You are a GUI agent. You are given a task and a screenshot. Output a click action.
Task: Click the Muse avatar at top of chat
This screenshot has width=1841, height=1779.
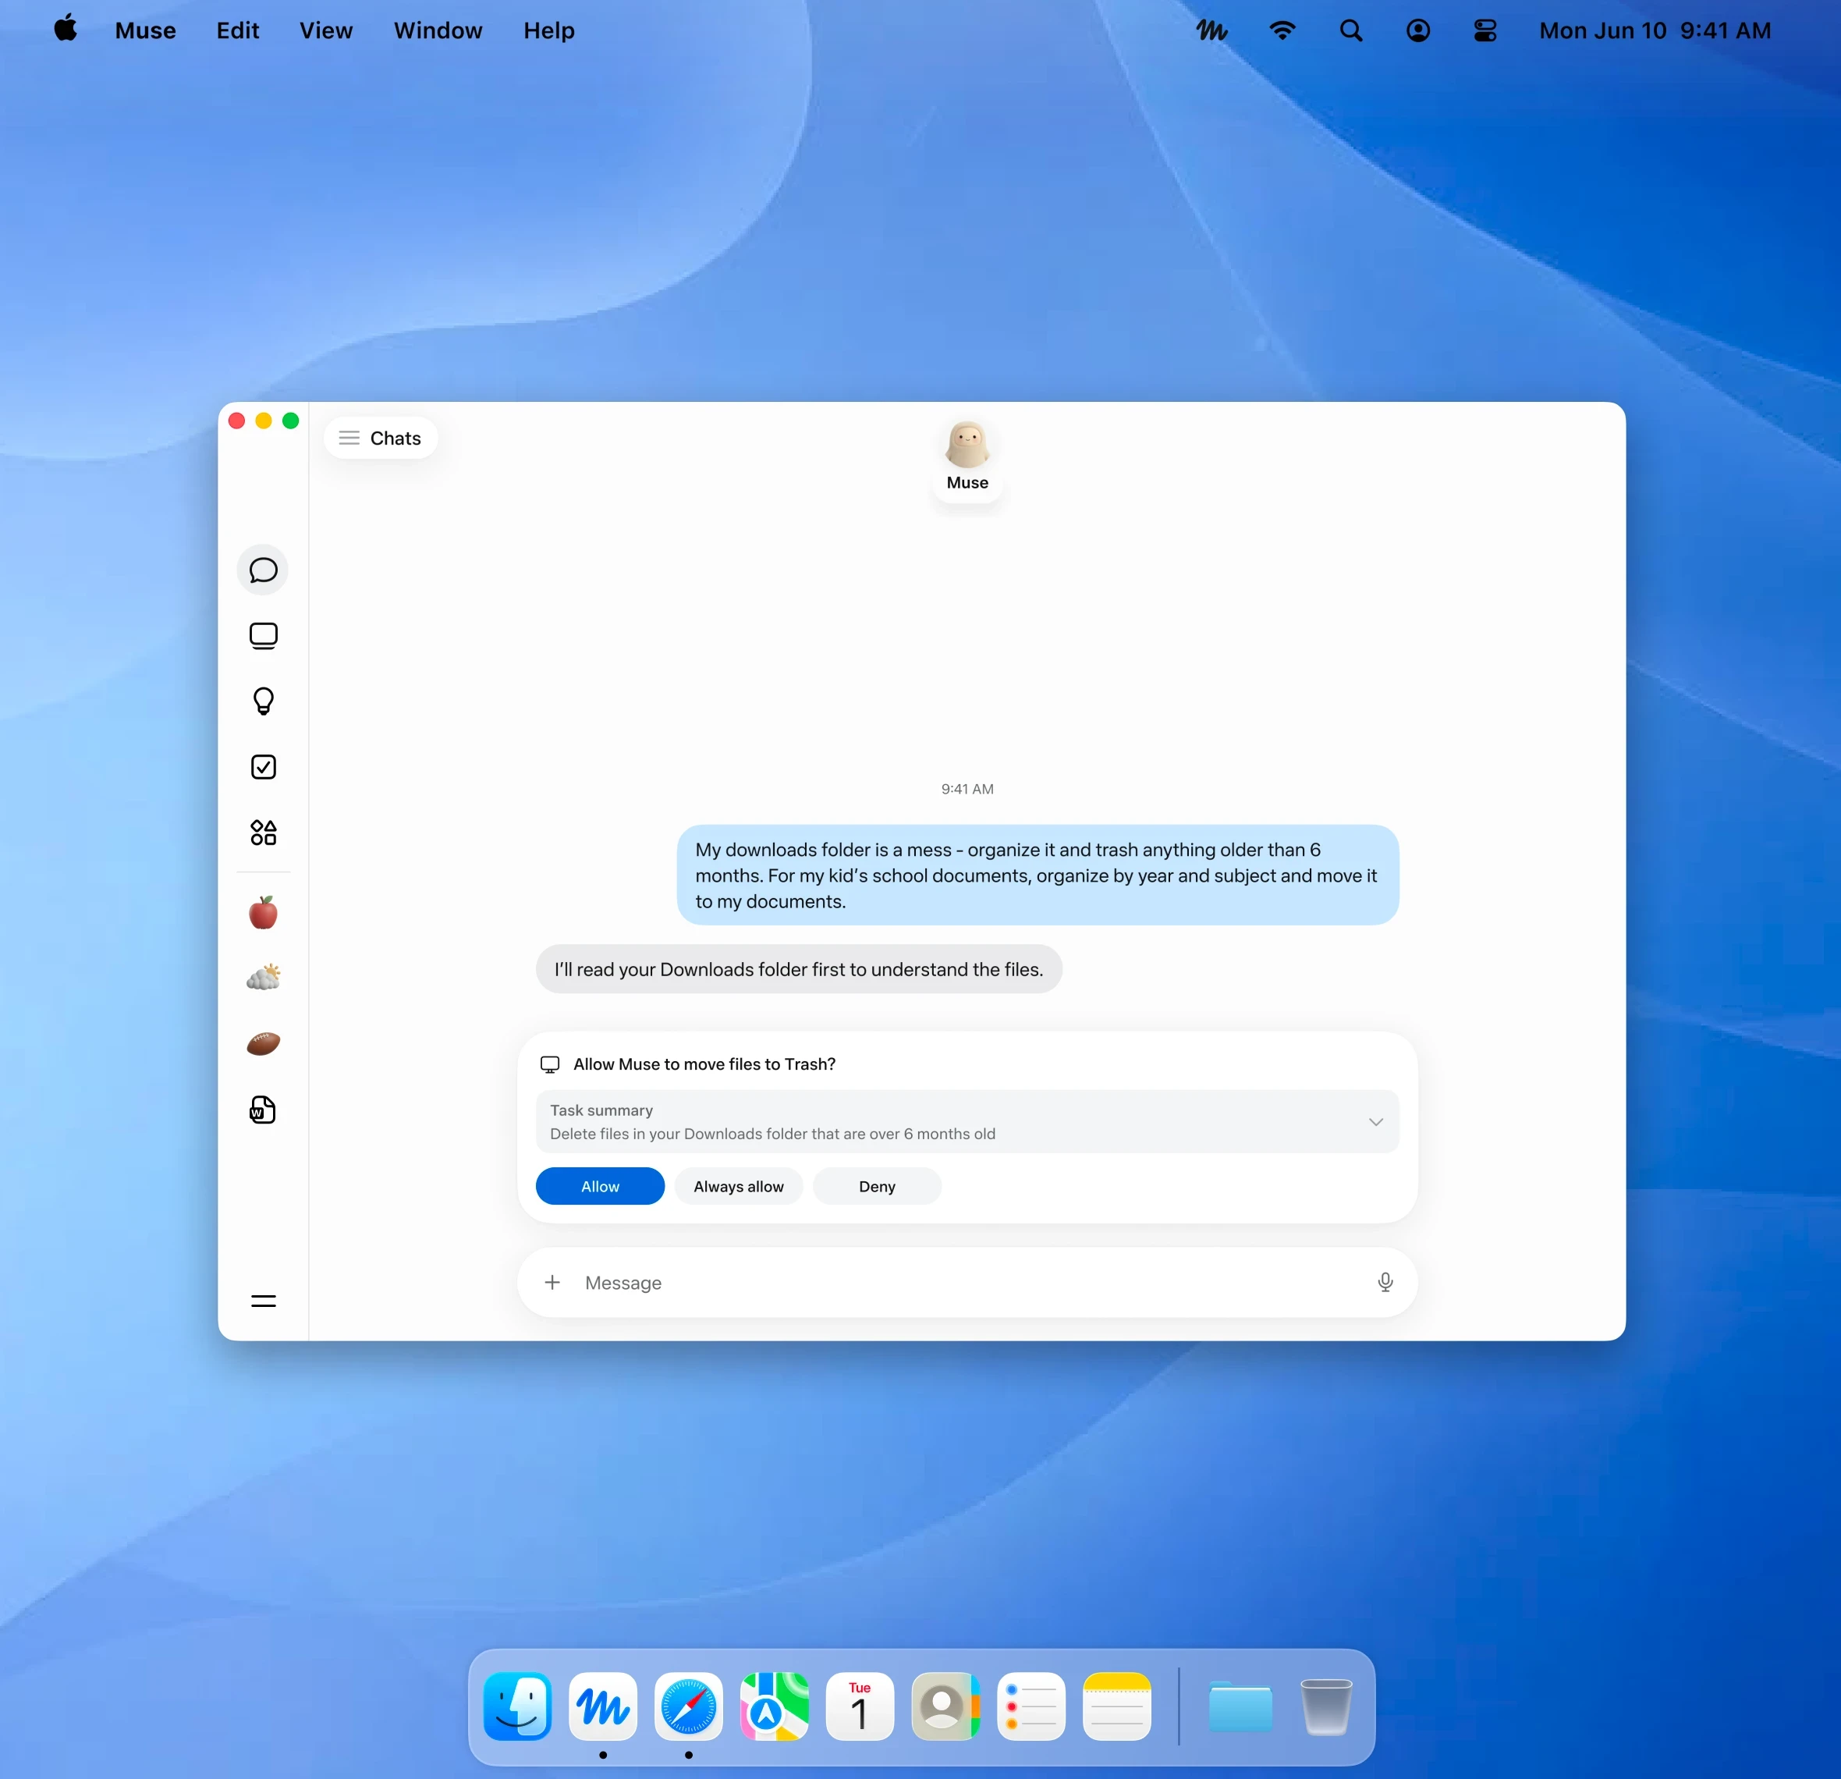click(x=967, y=446)
